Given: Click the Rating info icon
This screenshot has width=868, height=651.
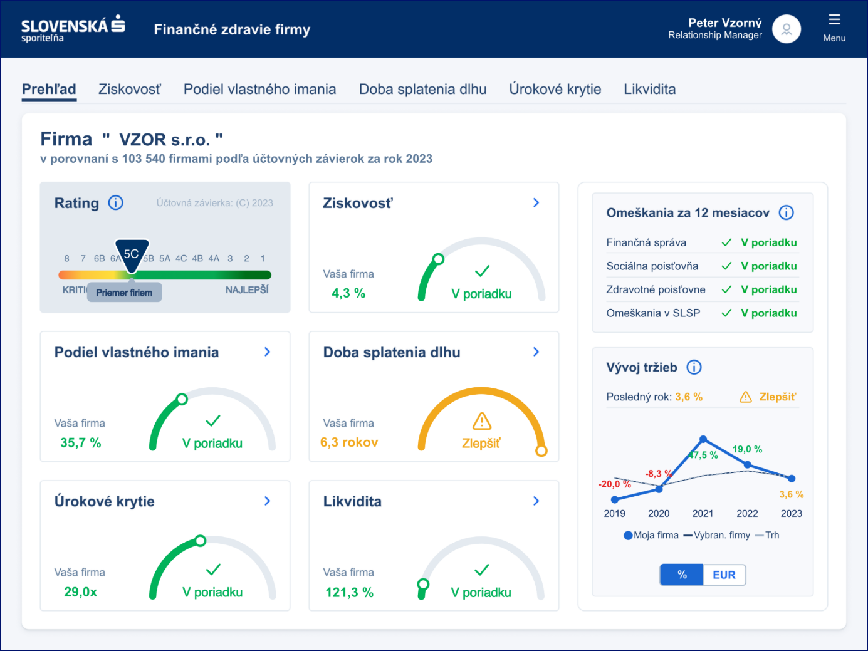Looking at the screenshot, I should click(x=115, y=202).
